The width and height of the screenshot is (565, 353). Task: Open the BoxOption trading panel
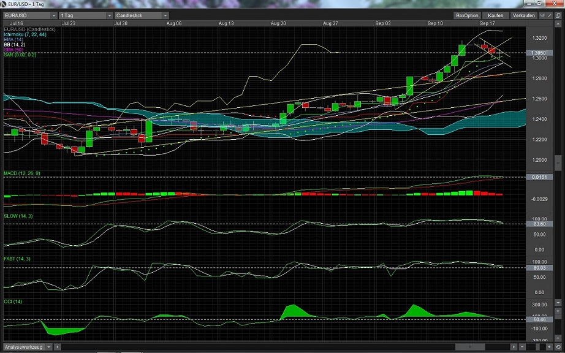coord(468,15)
